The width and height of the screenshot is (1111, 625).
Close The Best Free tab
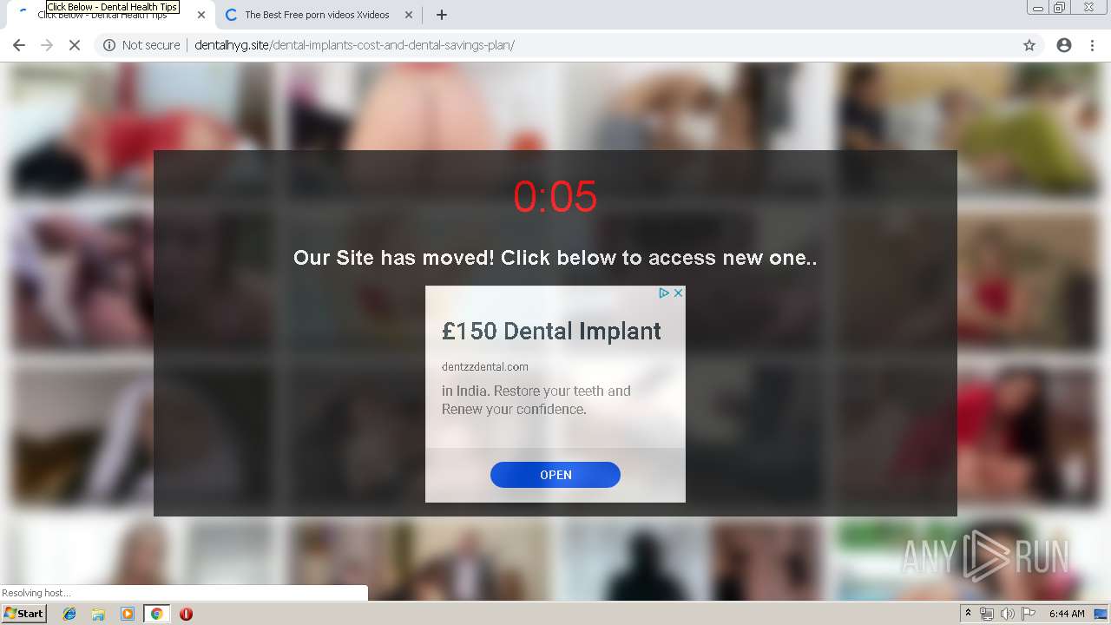(x=409, y=15)
